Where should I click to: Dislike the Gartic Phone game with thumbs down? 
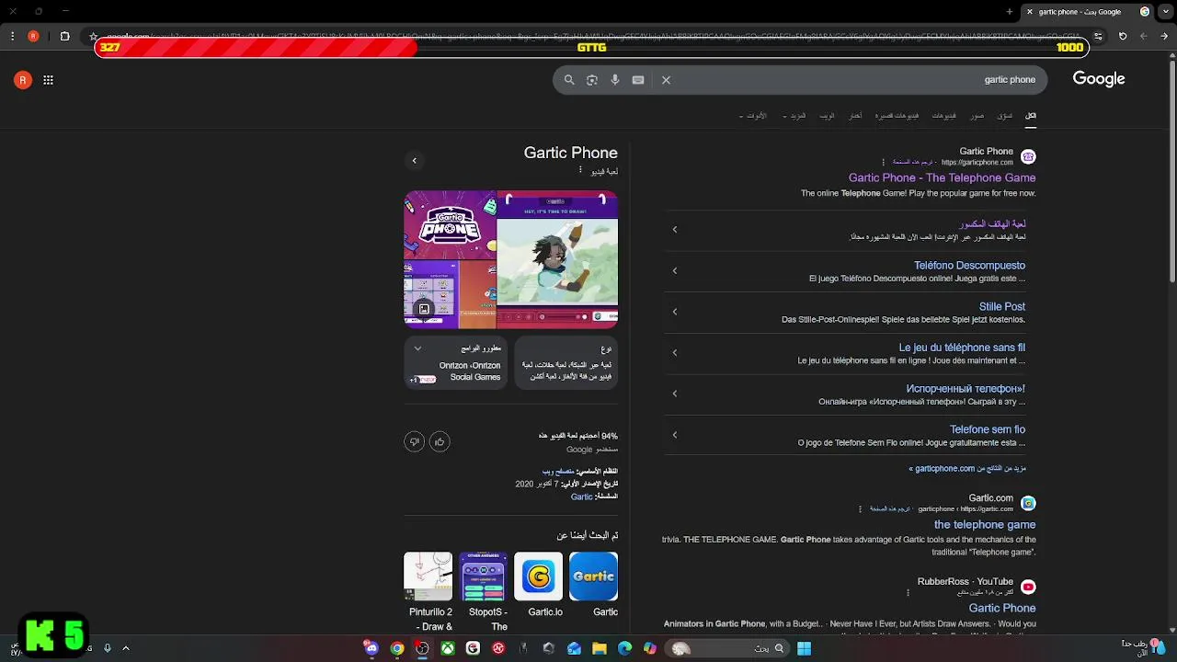414,442
